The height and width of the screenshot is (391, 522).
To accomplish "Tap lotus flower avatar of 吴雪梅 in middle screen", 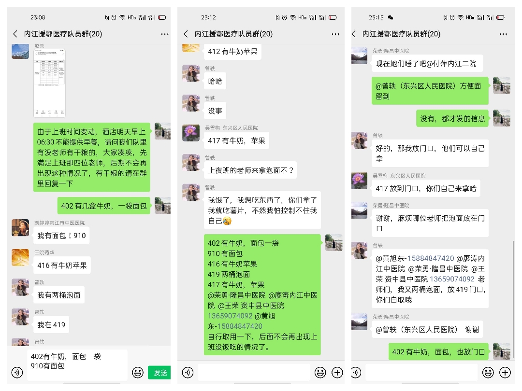I will click(191, 133).
